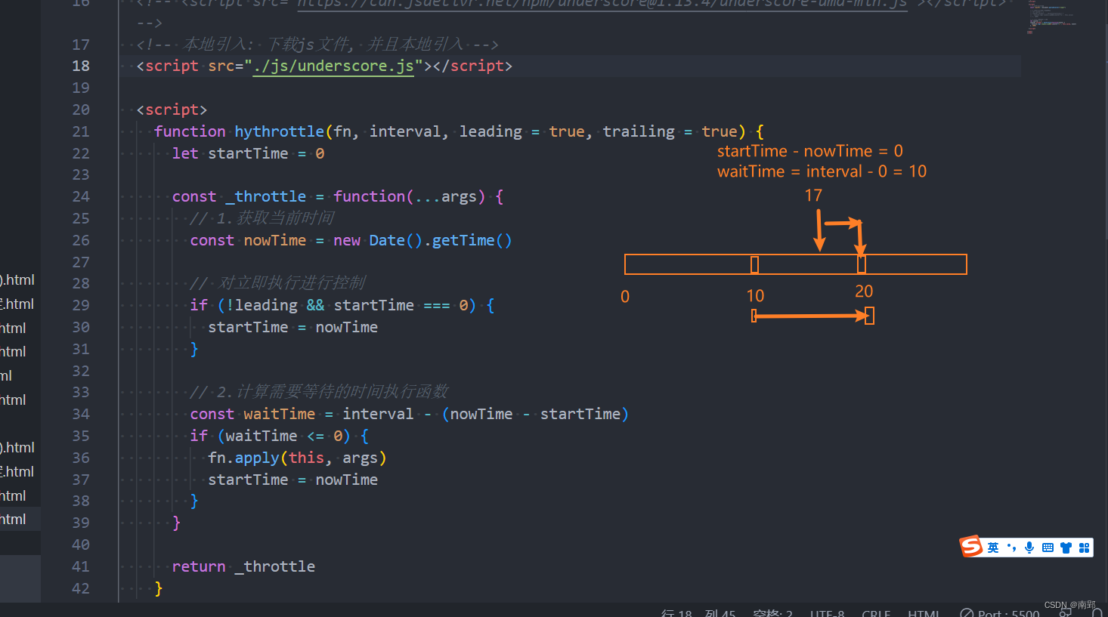Select line number 21 in the gutter

pos(81,131)
